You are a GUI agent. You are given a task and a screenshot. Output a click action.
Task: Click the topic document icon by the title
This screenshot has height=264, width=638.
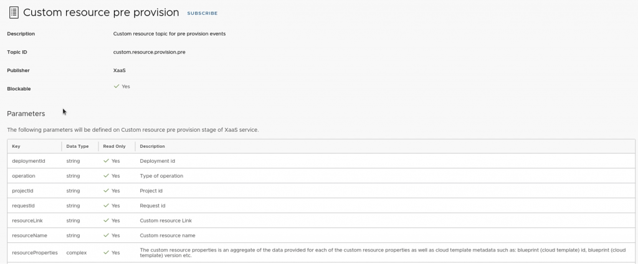pyautogui.click(x=12, y=12)
